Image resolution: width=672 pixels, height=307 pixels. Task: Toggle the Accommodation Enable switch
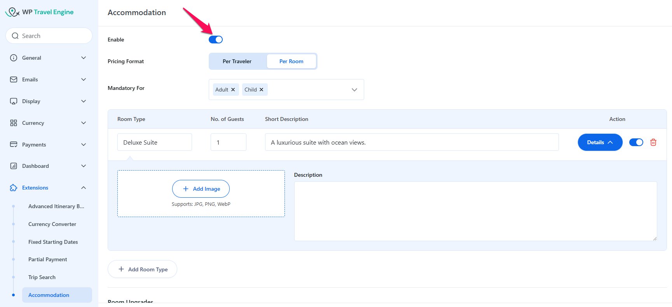[x=216, y=40]
